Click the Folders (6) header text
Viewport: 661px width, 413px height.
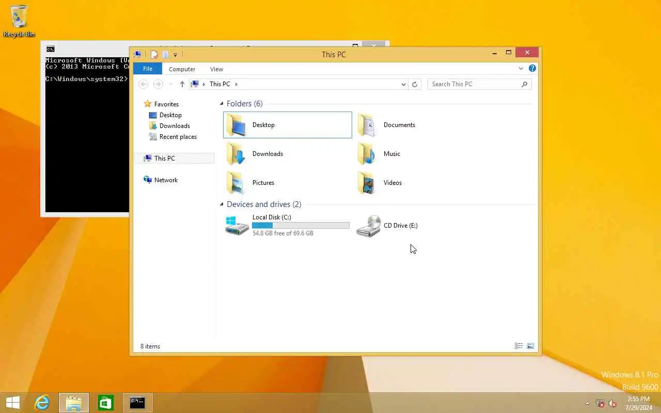(x=244, y=104)
